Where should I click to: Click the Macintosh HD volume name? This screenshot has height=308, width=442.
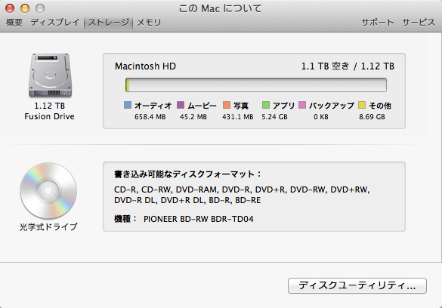pos(146,66)
